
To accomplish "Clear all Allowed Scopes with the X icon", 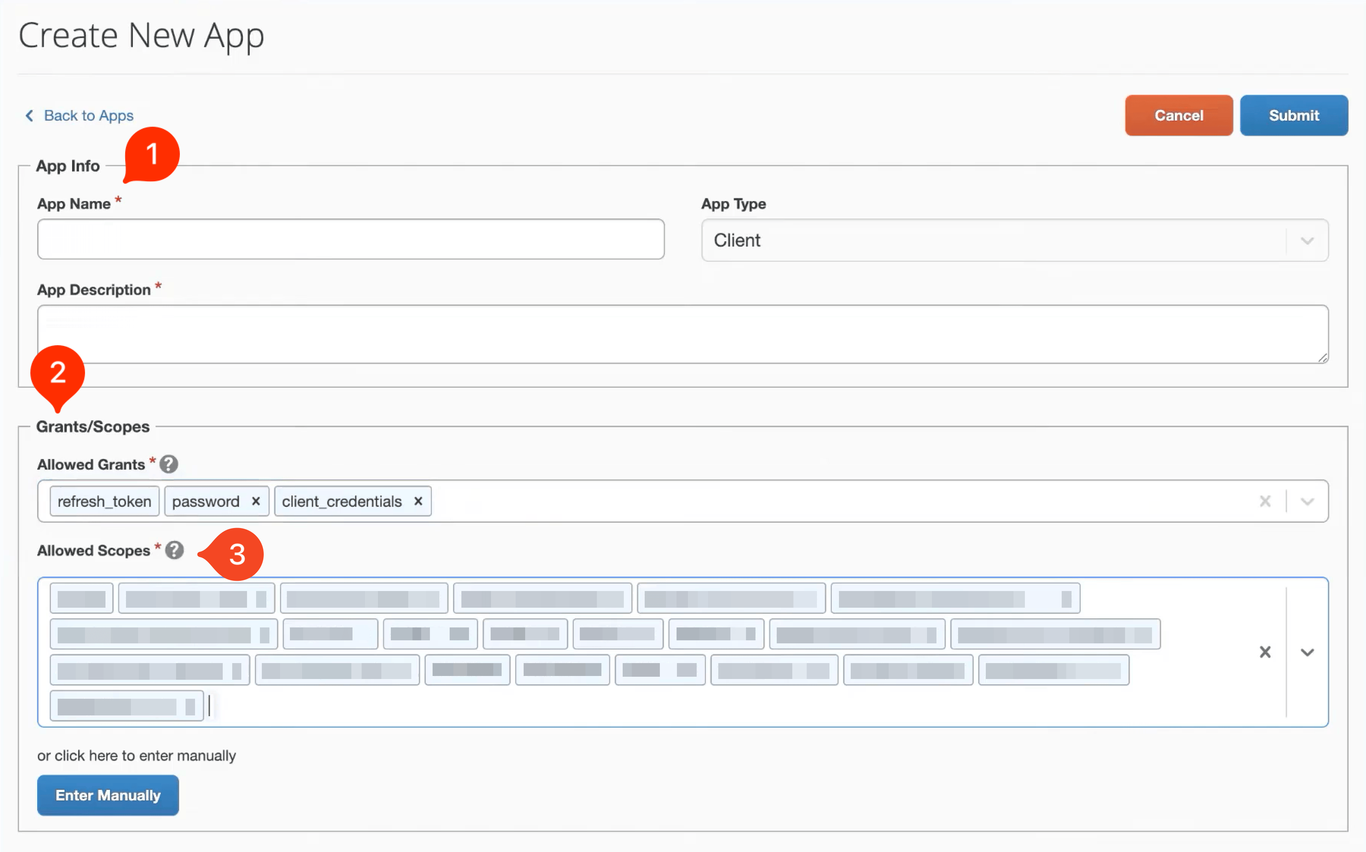I will point(1265,652).
